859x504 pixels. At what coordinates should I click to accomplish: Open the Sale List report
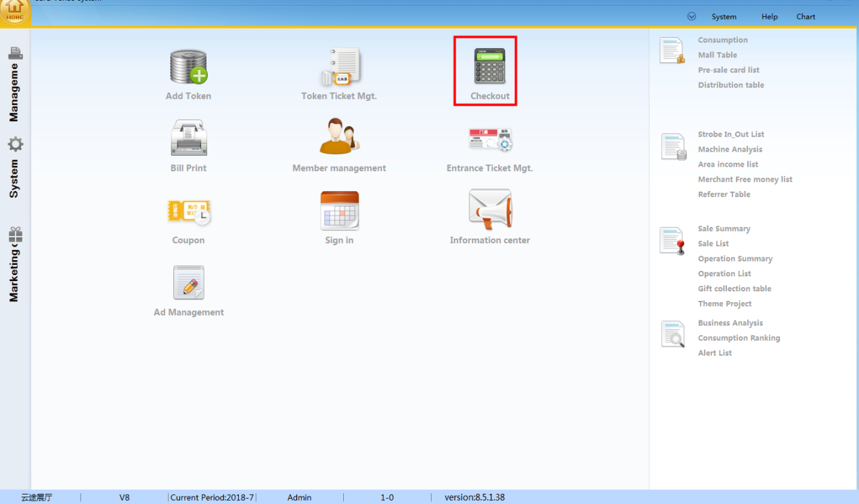pyautogui.click(x=713, y=243)
